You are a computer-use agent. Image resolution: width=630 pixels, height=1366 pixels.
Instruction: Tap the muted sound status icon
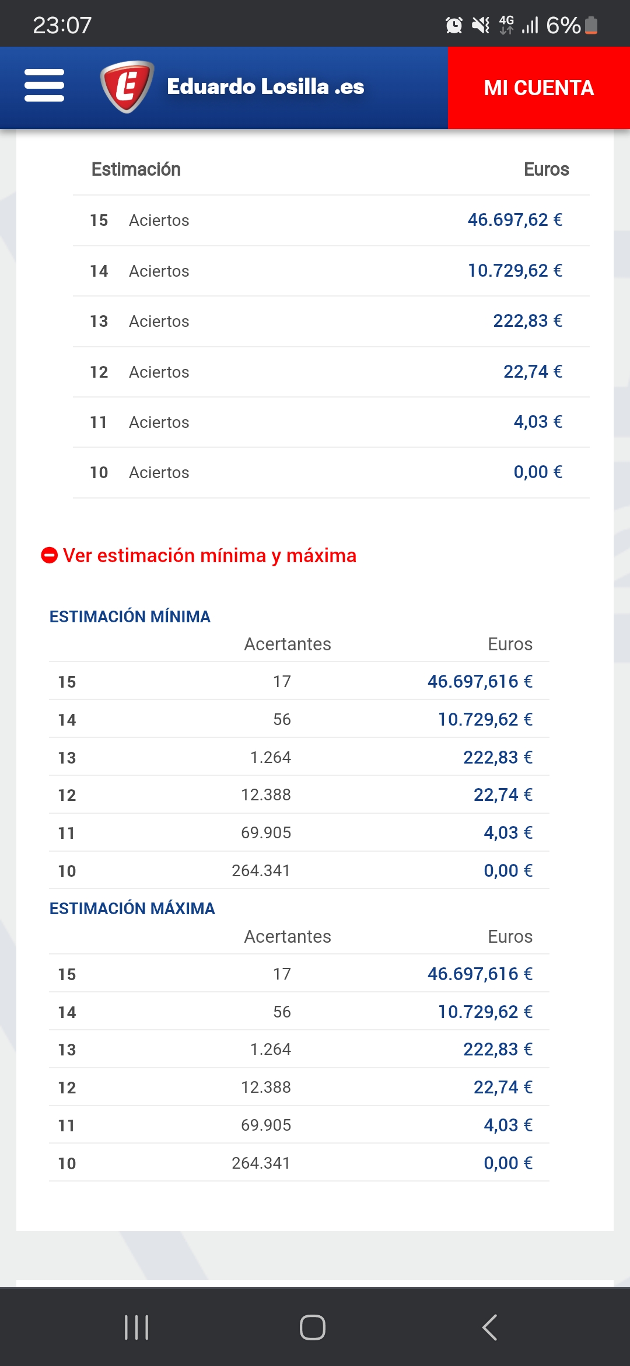coord(481,25)
